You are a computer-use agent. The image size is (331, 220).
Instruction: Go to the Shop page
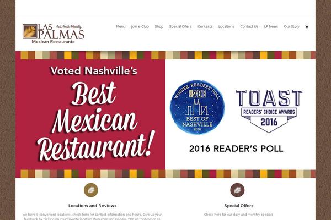point(159,27)
